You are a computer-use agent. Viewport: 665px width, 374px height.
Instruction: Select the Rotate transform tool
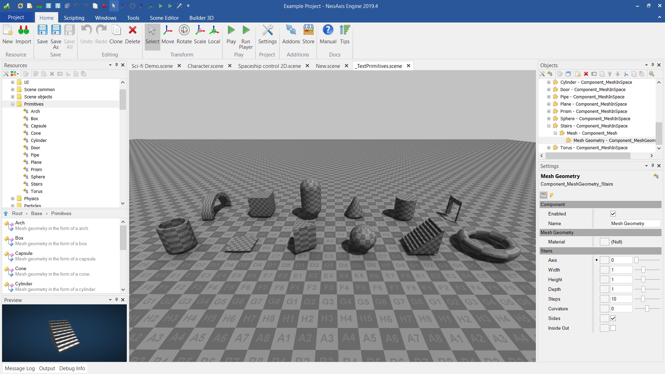[184, 30]
